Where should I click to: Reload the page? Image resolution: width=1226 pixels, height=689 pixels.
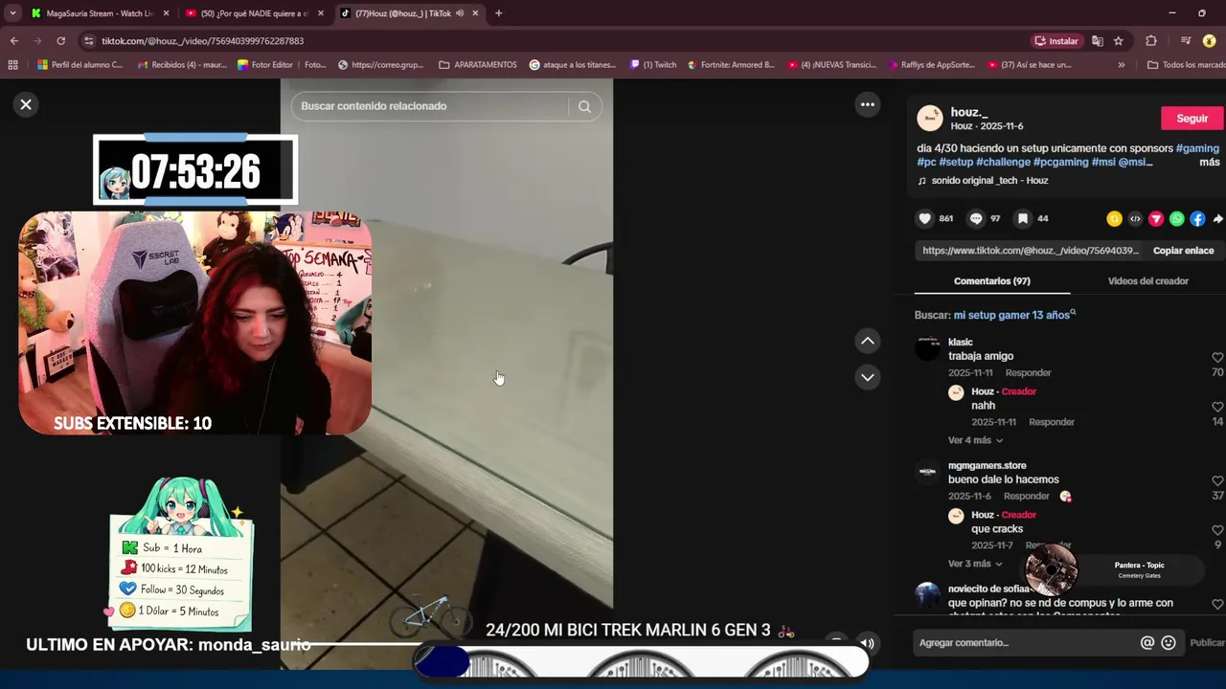pos(60,41)
